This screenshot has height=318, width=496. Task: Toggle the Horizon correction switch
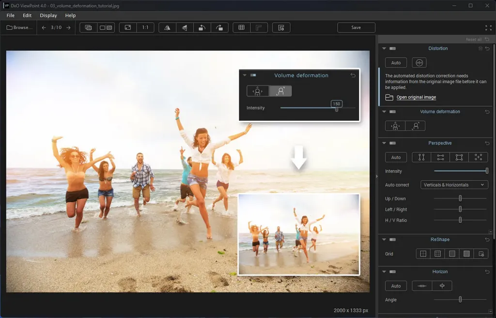click(x=392, y=272)
